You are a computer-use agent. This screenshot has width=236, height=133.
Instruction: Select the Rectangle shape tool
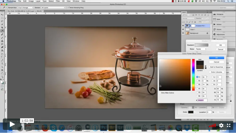tap(2, 70)
